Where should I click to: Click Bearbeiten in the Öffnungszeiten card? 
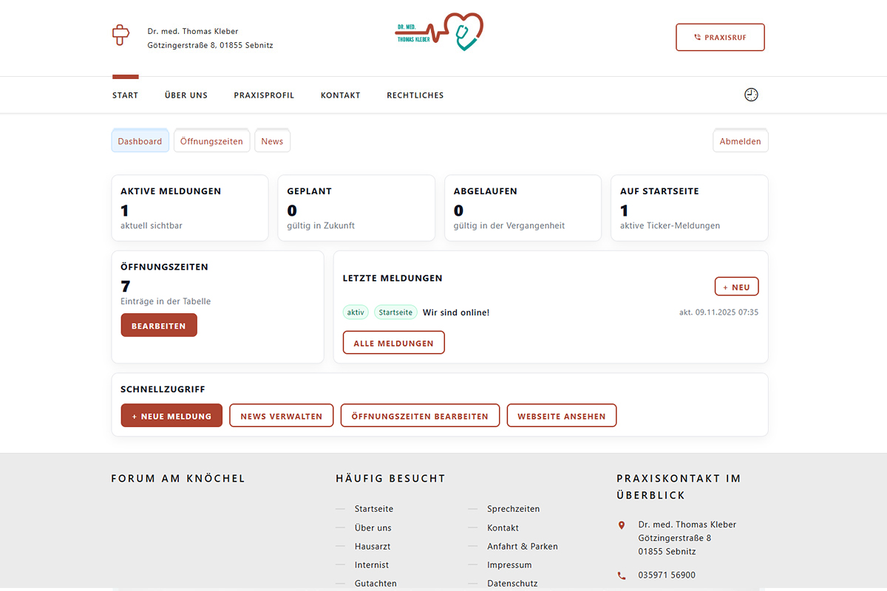pos(159,325)
